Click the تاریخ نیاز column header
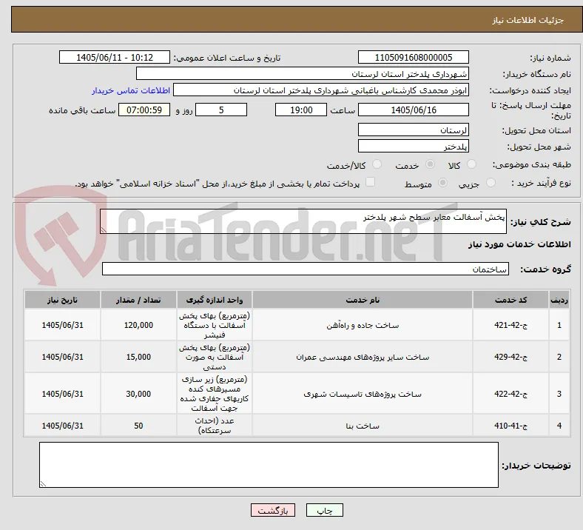This screenshot has width=583, height=530. [x=62, y=300]
